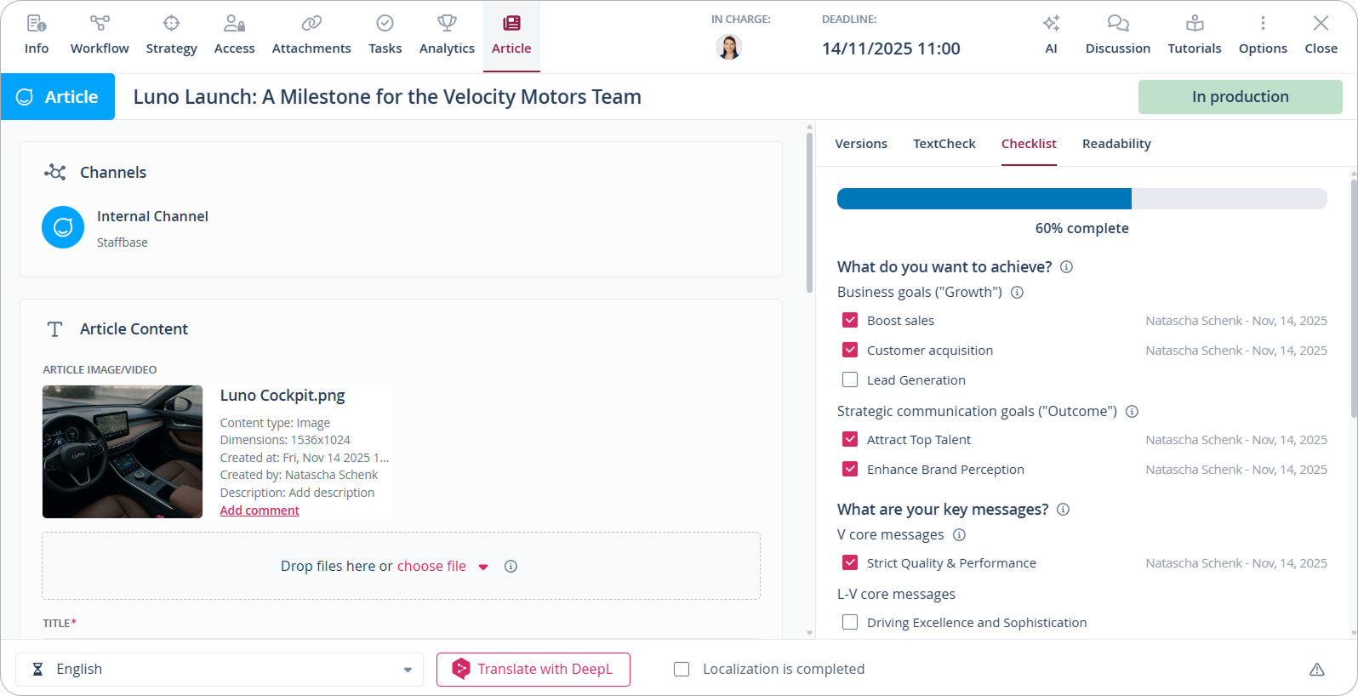Open the Analytics trophy icon
The image size is (1358, 696).
coord(447,24)
